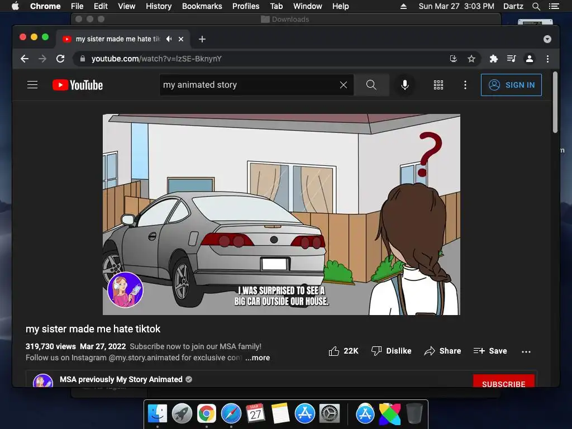The width and height of the screenshot is (572, 429).
Task: Sign in to YouTube
Action: point(511,85)
